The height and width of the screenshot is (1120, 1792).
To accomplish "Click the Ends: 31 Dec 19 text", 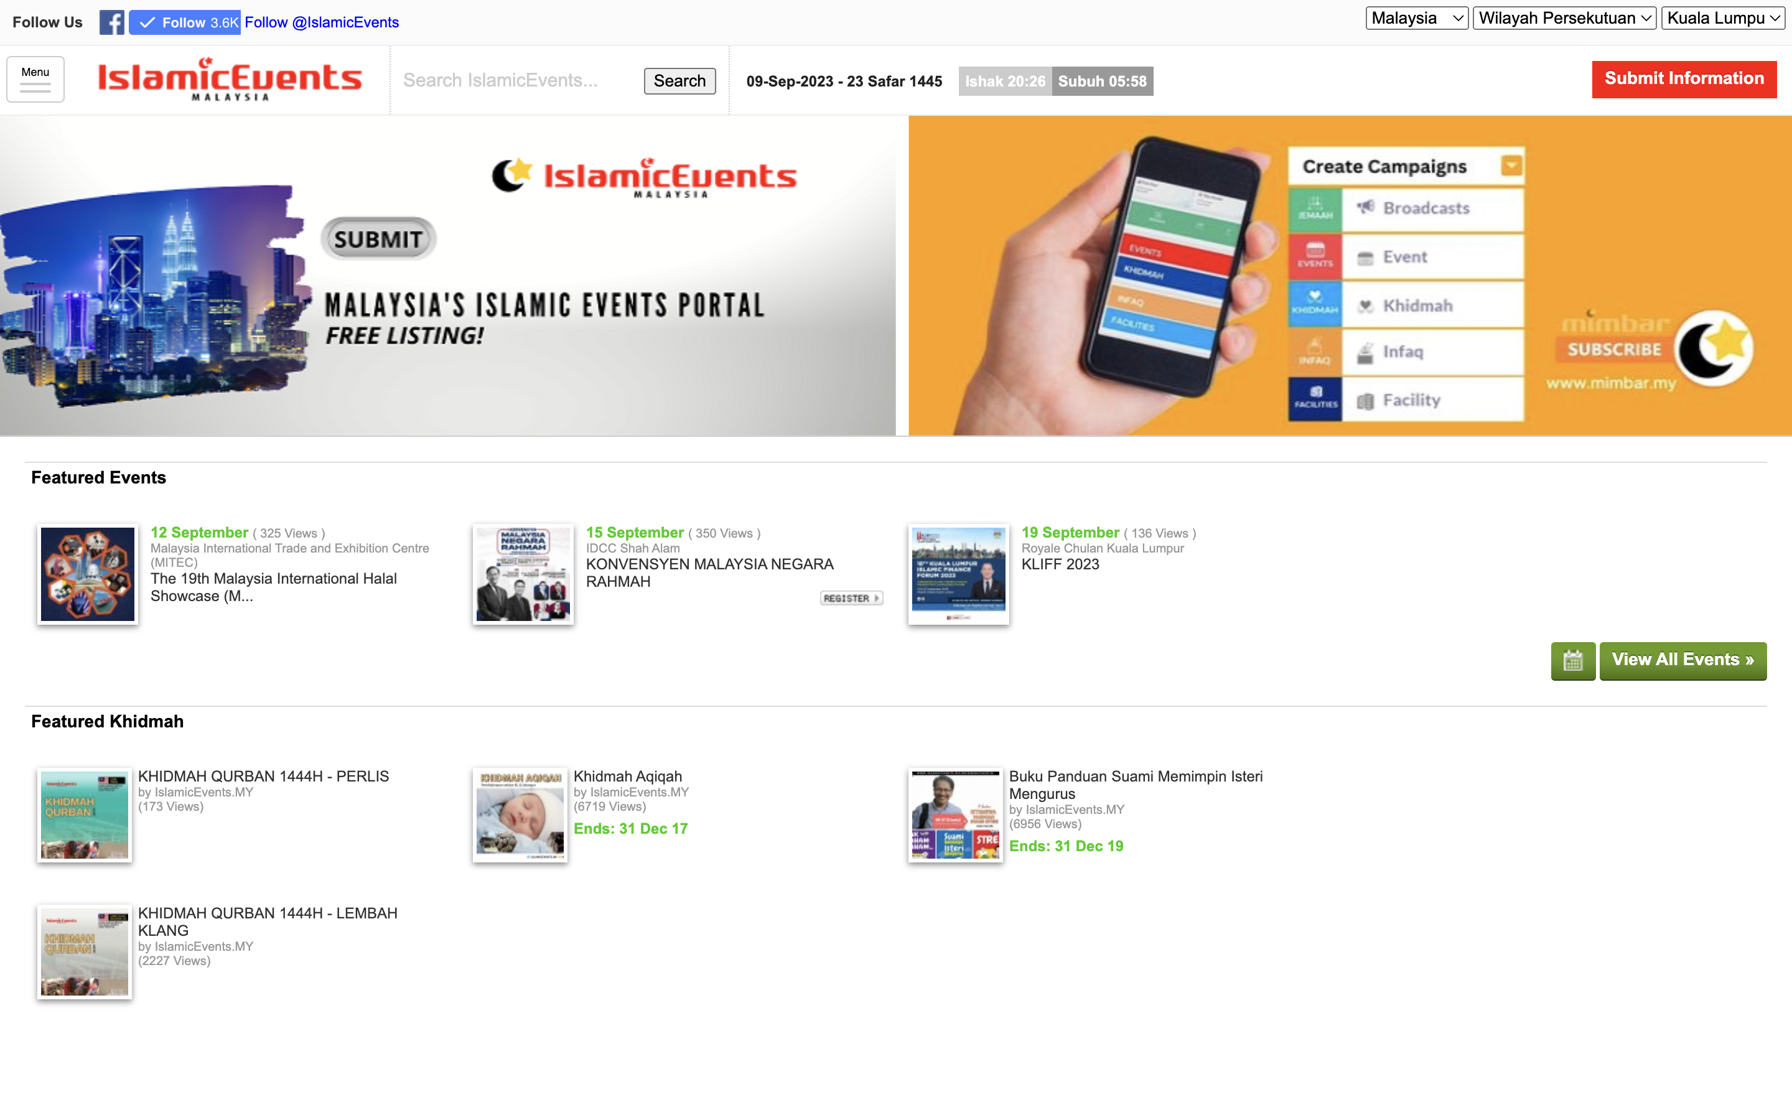I will tap(1066, 847).
